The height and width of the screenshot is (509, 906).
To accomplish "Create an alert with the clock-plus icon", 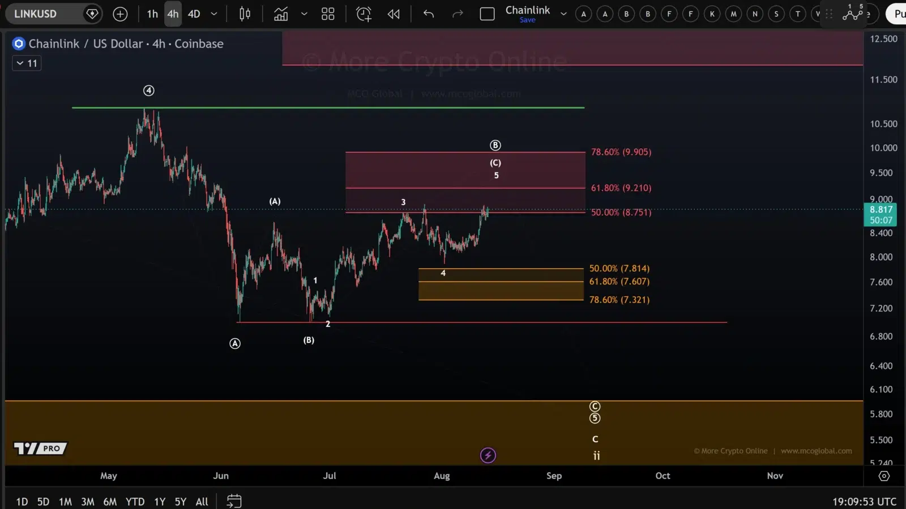I will 364,14.
